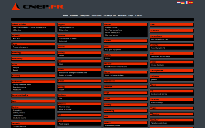Open the Contact page

click(x=139, y=16)
